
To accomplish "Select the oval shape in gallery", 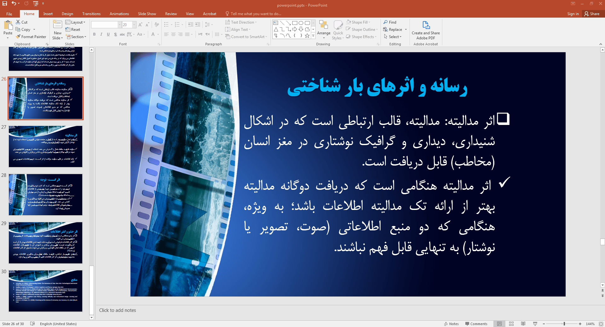I will 301,23.
